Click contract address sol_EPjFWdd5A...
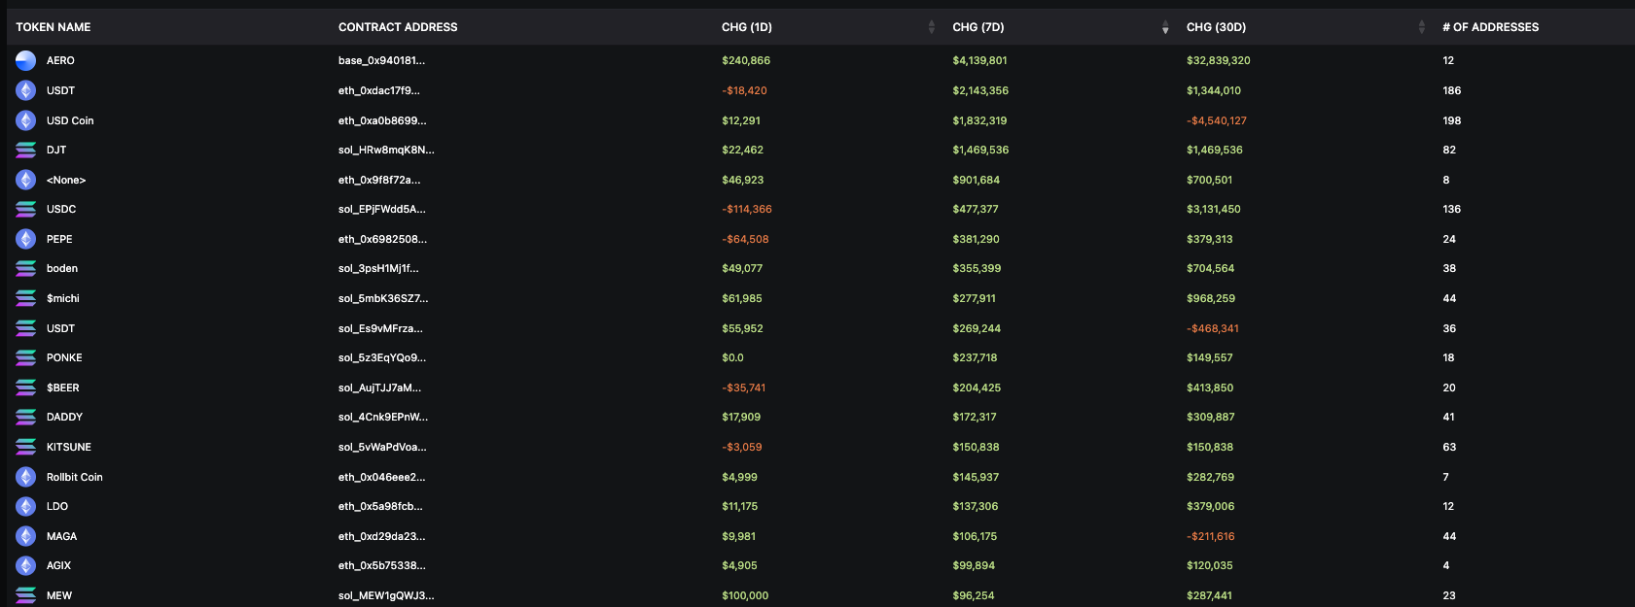This screenshot has width=1635, height=607. 382,209
